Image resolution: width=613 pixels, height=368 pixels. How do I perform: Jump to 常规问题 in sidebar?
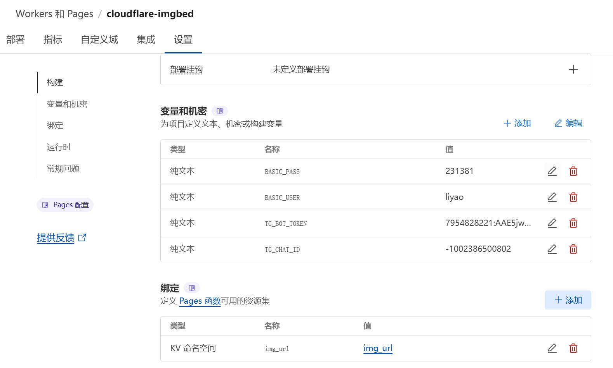[x=63, y=168]
